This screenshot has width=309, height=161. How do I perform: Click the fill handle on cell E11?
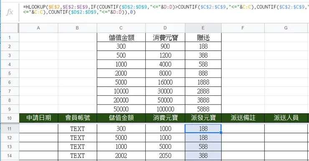coord(221,133)
